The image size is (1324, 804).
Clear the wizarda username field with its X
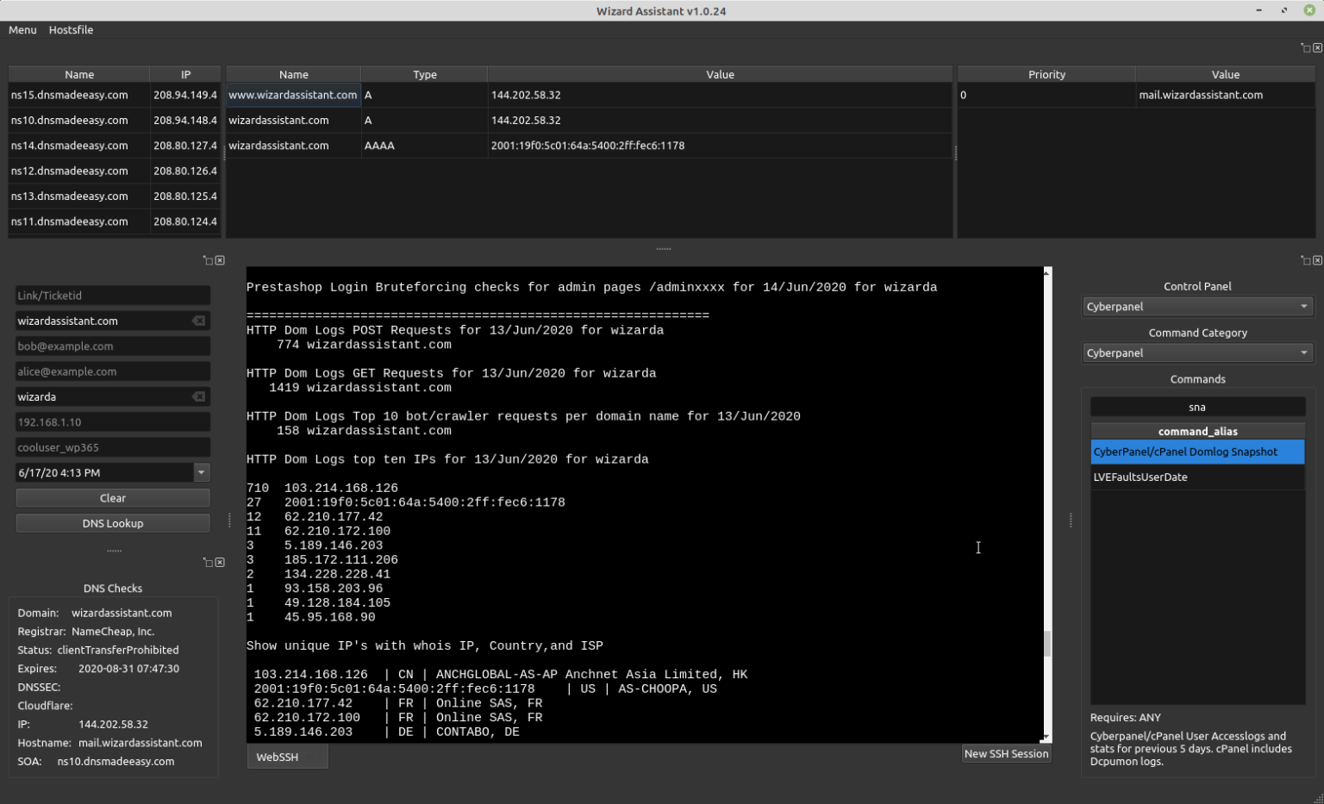click(197, 396)
